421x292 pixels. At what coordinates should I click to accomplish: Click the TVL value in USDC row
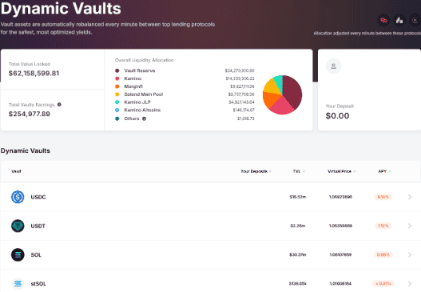[297, 197]
